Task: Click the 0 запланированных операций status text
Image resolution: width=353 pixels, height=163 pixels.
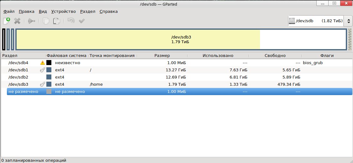Action: pos(34,160)
